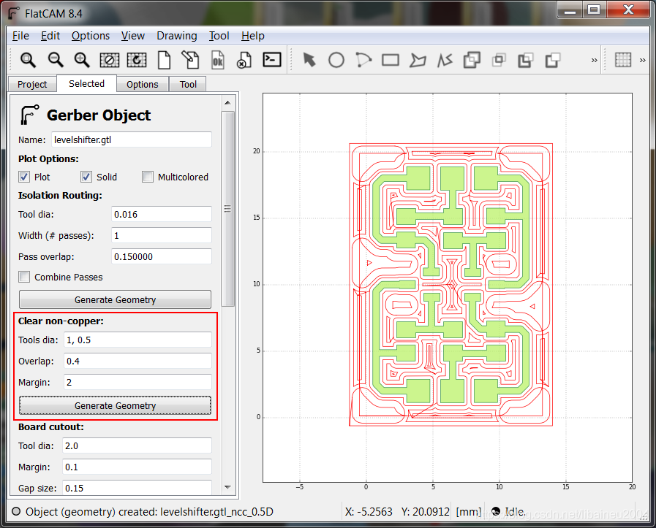Select the arrow pointer tool
Viewport: 656px width, 528px height.
pos(309,60)
